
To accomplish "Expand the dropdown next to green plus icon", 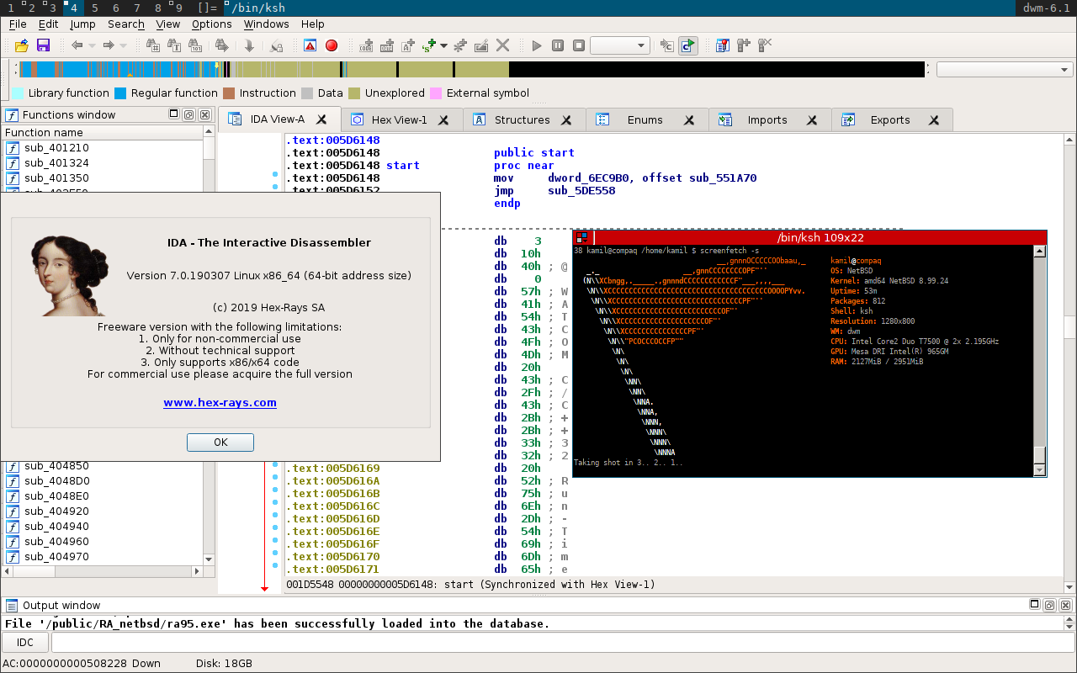I will 443,45.
